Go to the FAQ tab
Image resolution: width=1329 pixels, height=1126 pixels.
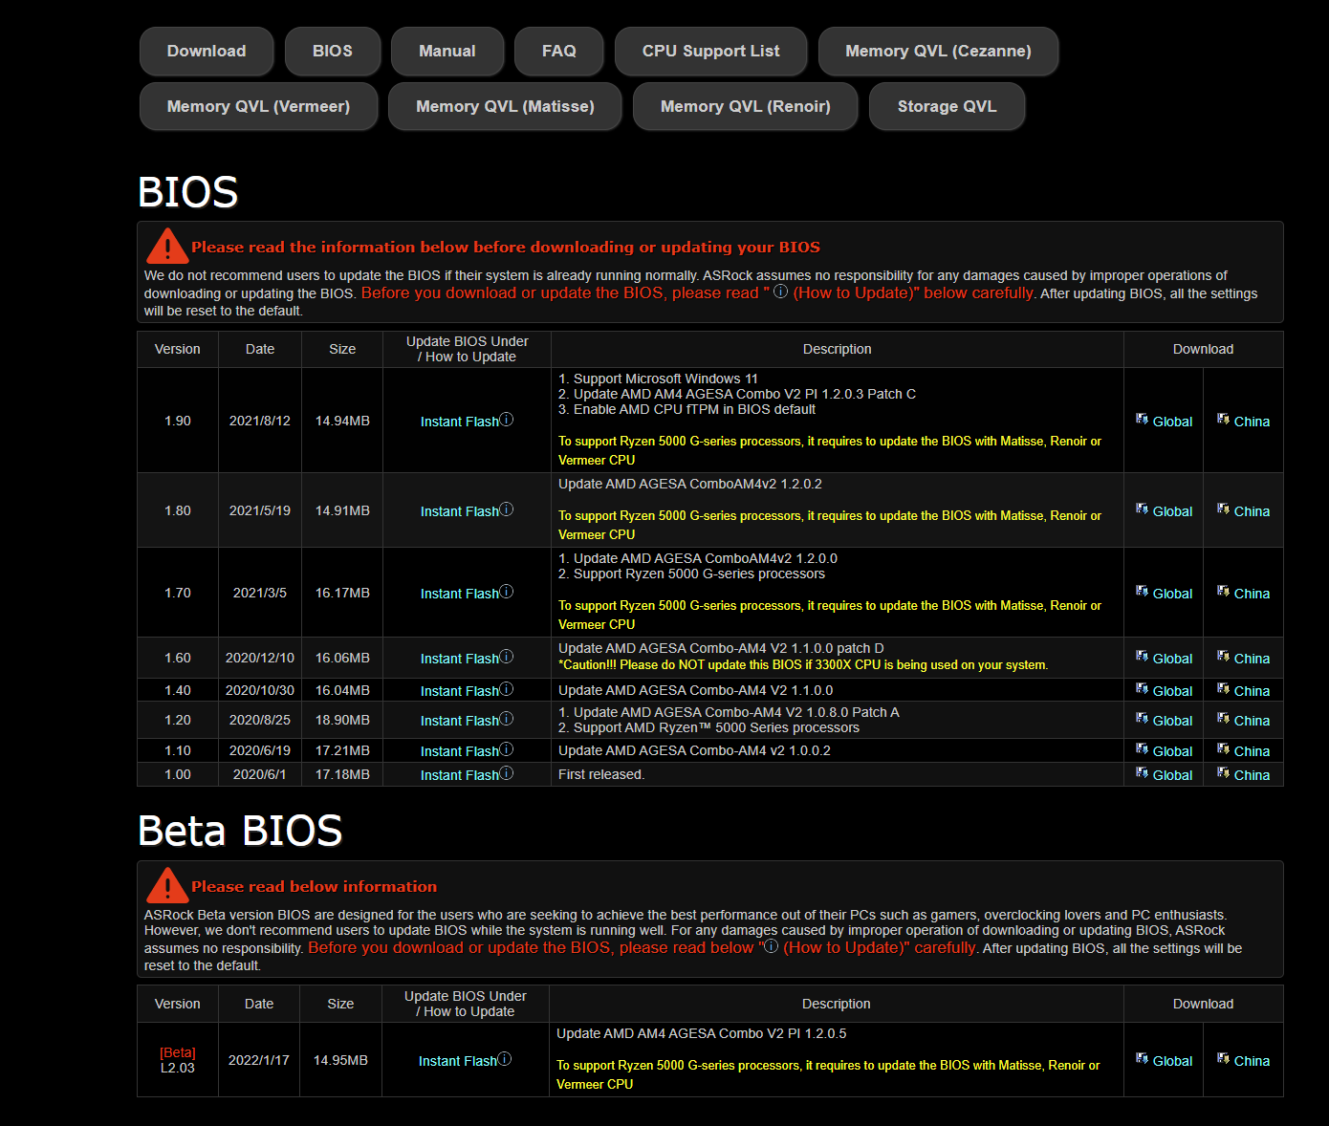click(559, 51)
